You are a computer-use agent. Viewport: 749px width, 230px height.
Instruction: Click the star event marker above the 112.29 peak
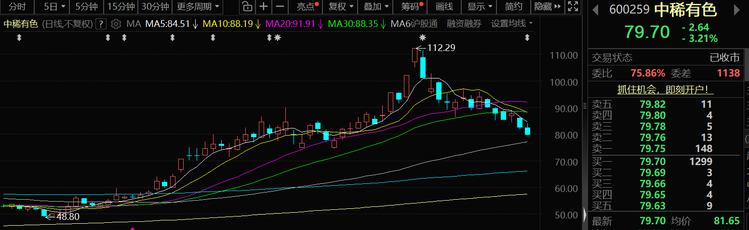pyautogui.click(x=423, y=38)
